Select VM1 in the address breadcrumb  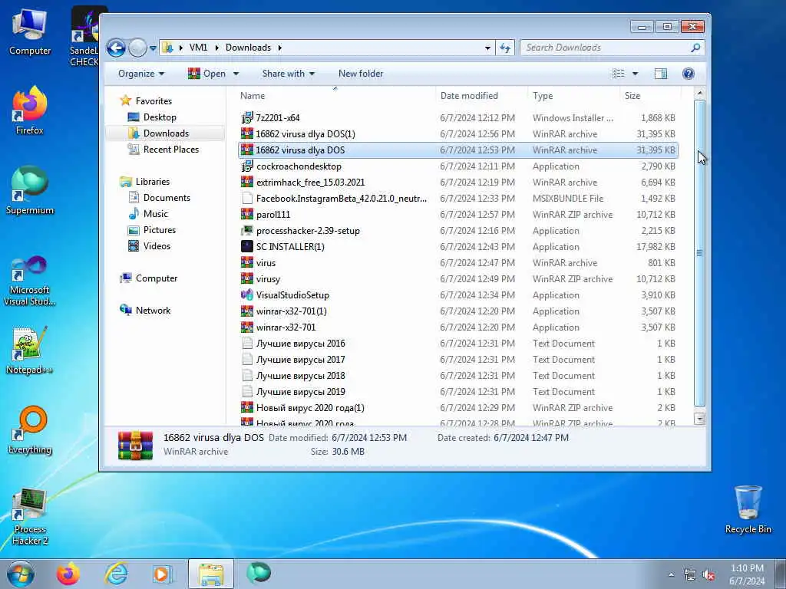[x=198, y=48]
